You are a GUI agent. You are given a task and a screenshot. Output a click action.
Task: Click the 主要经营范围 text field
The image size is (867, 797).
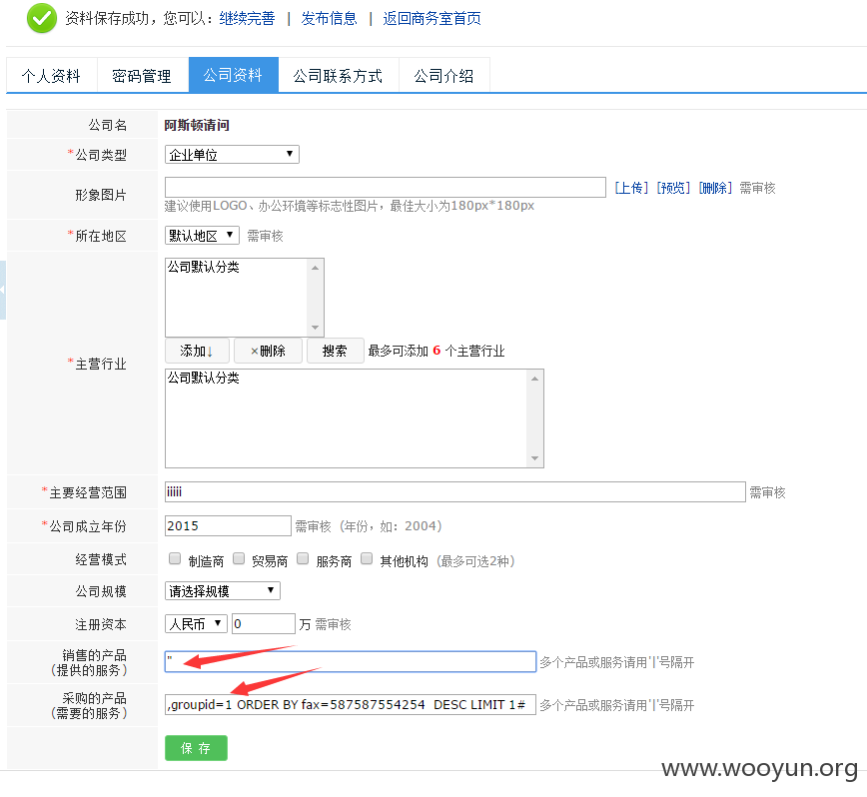[x=455, y=492]
